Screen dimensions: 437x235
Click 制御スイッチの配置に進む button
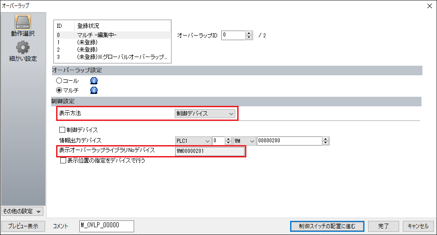coord(327,226)
